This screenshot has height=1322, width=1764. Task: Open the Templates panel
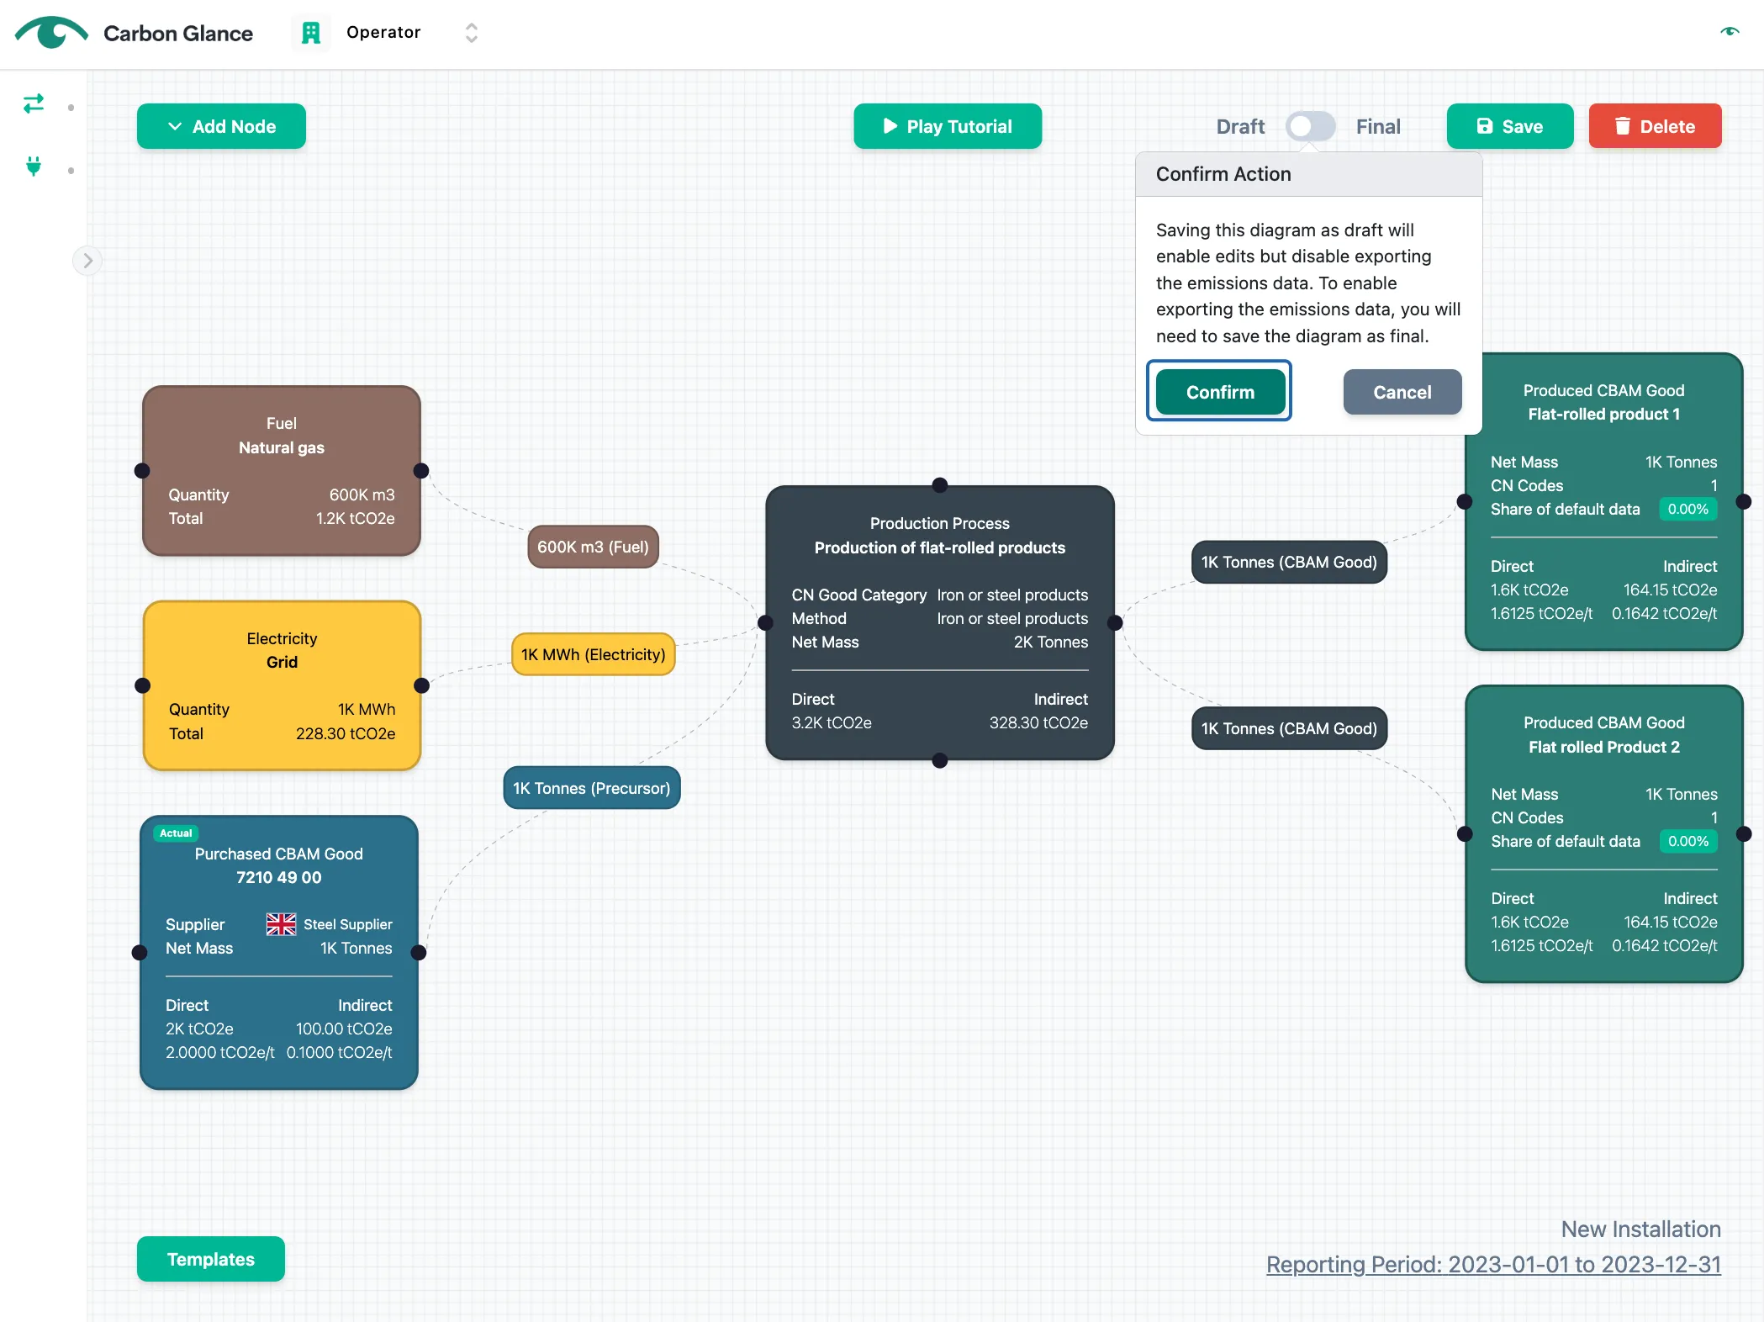click(211, 1259)
